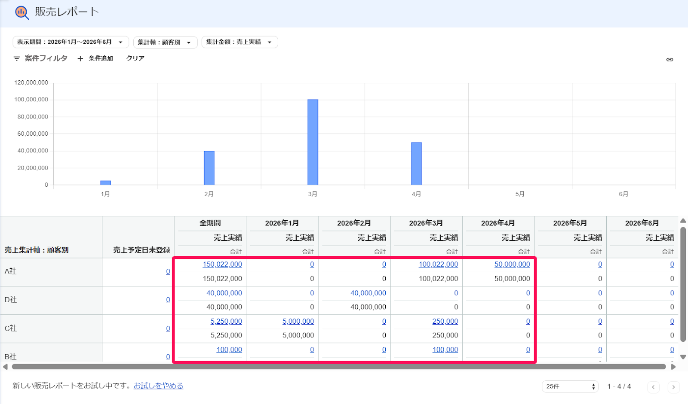The image size is (688, 404).
Task: Click the 条件追加 button
Action: [x=95, y=58]
